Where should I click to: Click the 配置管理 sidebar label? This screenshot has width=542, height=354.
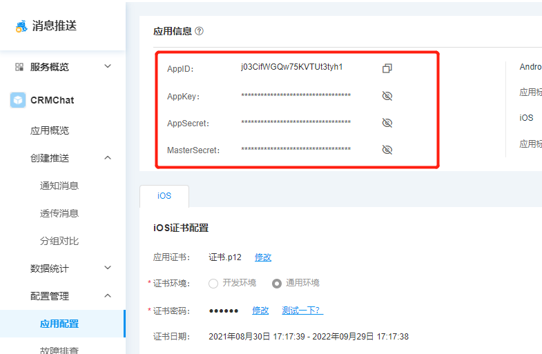[x=50, y=296]
